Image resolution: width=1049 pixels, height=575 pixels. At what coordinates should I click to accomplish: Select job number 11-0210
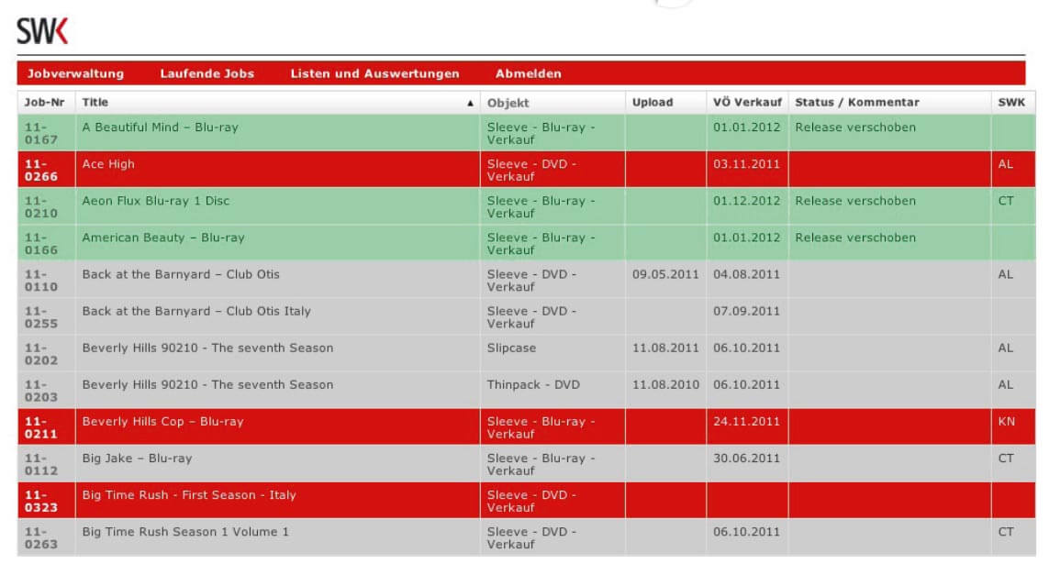pyautogui.click(x=40, y=206)
